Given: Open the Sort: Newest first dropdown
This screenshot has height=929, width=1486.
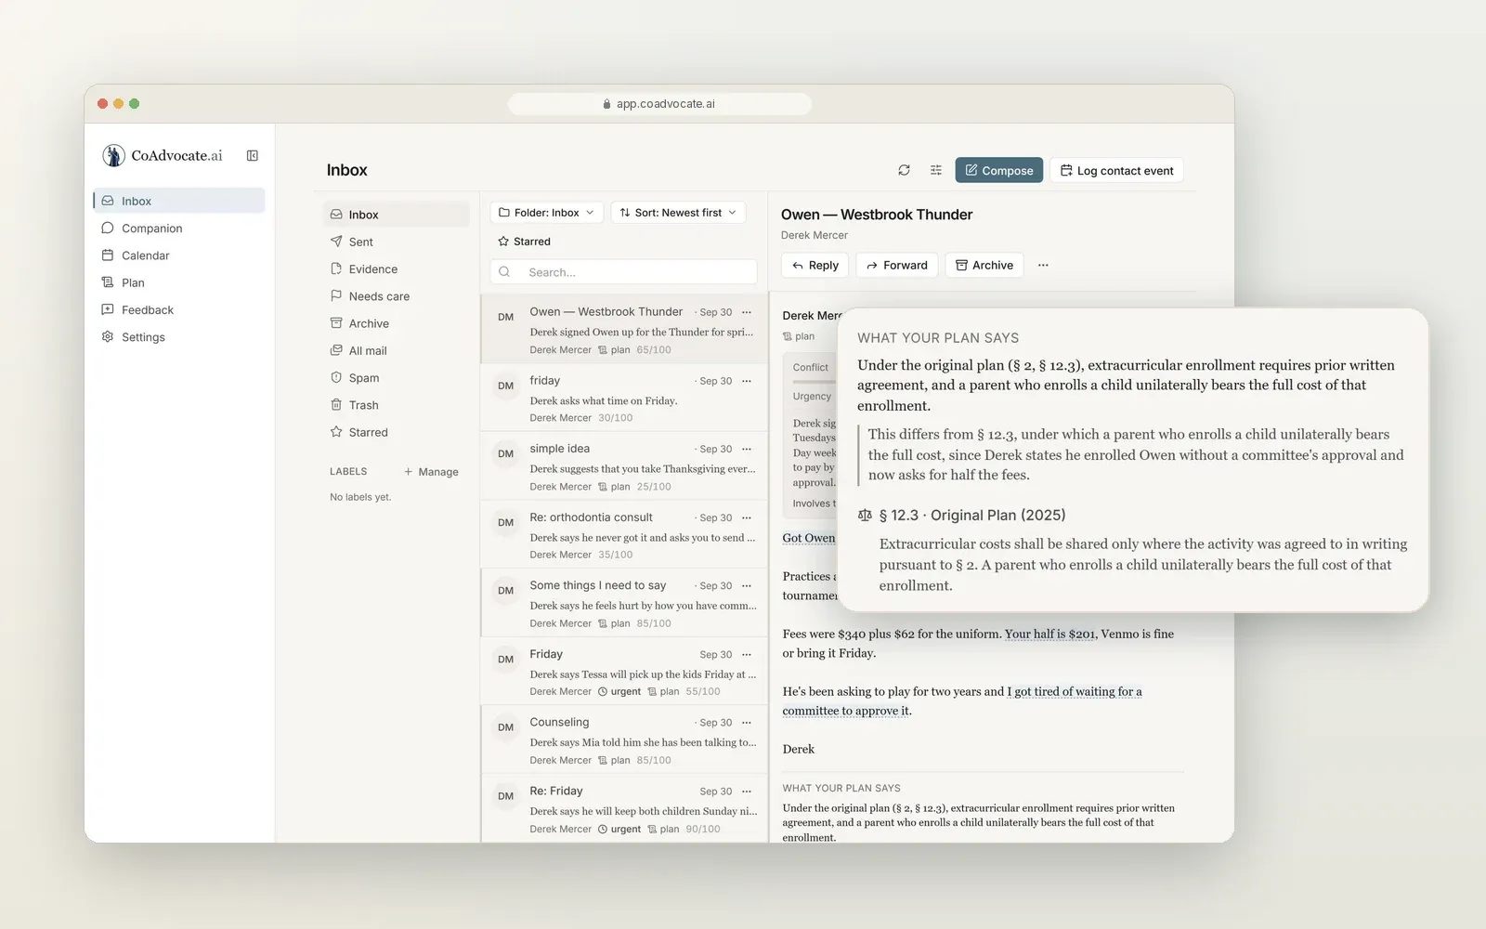Looking at the screenshot, I should tap(679, 213).
